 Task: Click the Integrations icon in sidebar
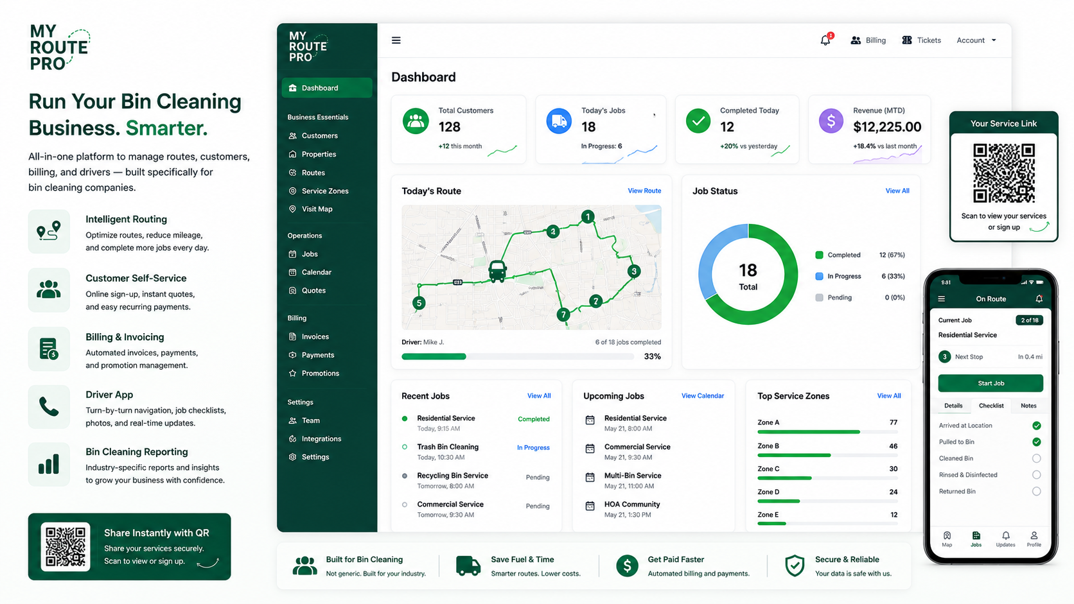pos(293,439)
